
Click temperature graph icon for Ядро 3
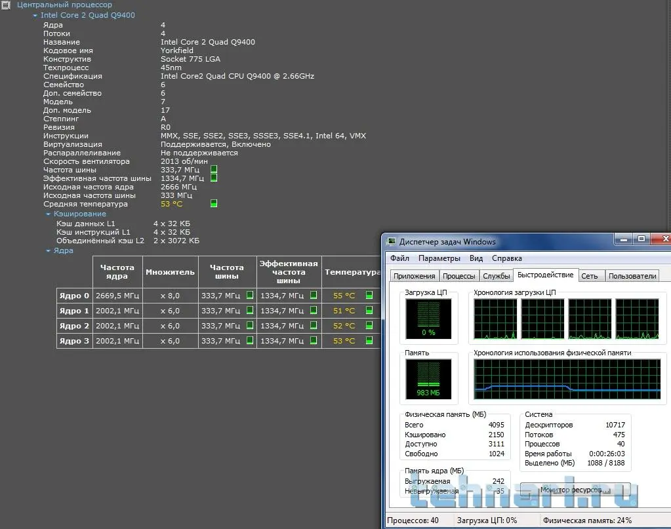[369, 341]
